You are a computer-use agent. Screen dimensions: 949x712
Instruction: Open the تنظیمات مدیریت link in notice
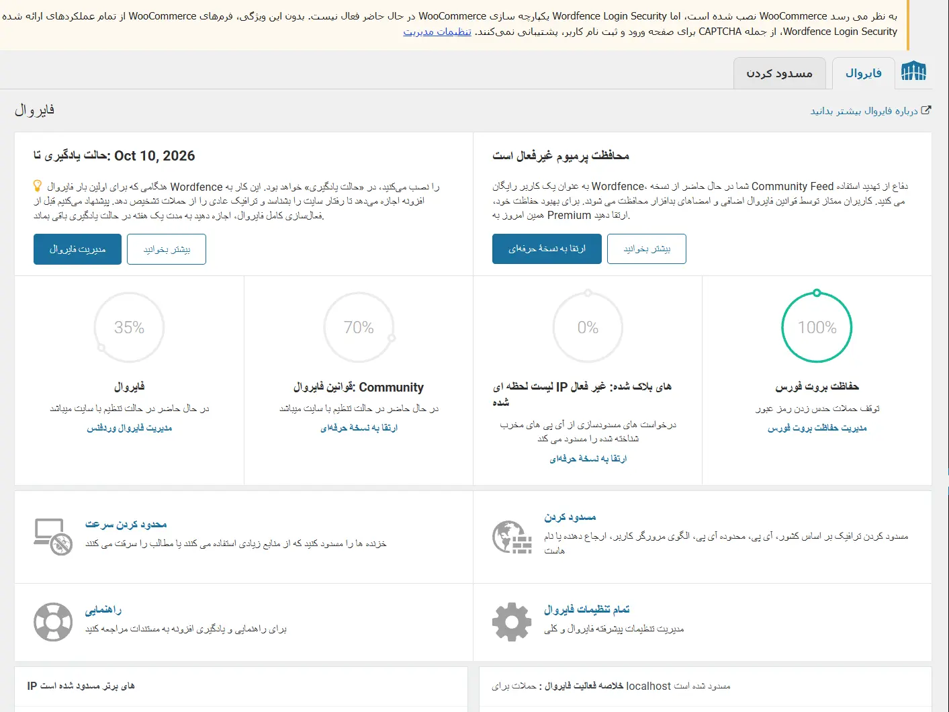click(x=437, y=32)
